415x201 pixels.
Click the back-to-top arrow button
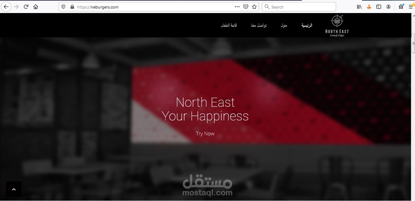14,189
